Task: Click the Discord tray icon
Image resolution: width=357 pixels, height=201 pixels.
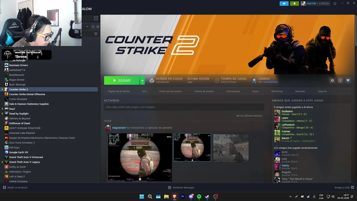Action: tap(302, 197)
